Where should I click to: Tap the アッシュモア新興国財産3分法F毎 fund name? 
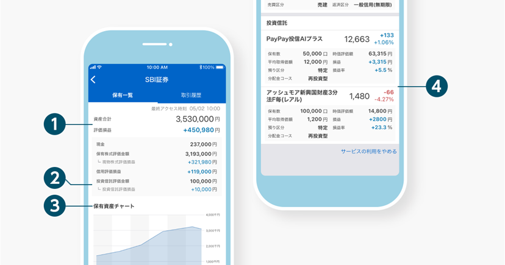(x=302, y=96)
